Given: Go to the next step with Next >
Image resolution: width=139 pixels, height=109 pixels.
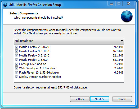Looking at the screenshot, I should [100, 99].
